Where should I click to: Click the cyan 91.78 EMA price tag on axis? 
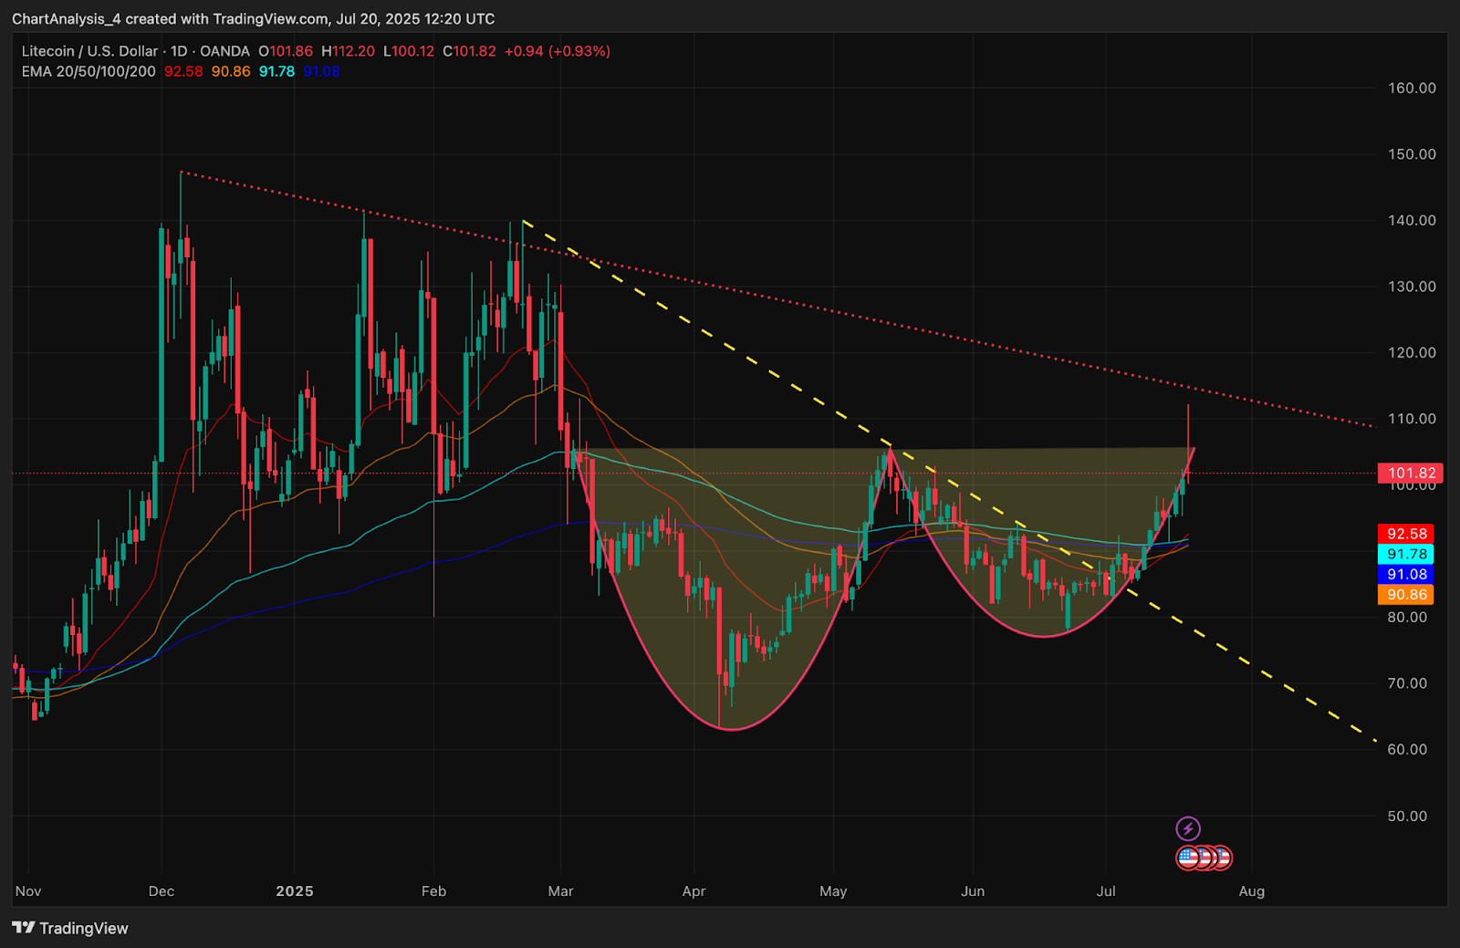click(x=1406, y=554)
